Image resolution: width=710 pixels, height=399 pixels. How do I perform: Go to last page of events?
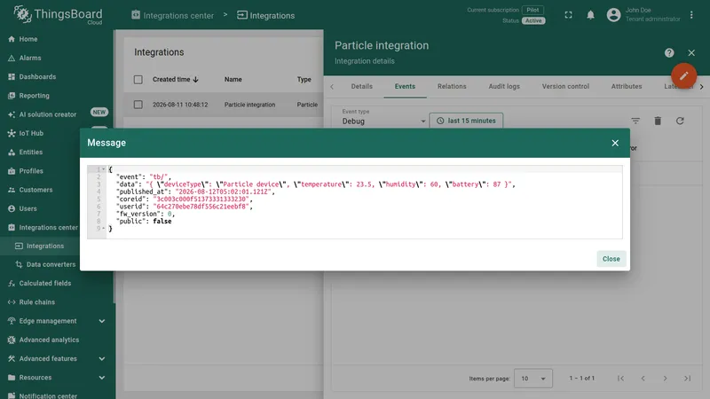[687, 379]
